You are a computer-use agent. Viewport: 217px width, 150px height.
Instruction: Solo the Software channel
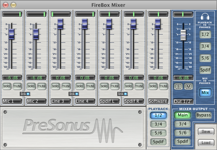tap(153, 86)
